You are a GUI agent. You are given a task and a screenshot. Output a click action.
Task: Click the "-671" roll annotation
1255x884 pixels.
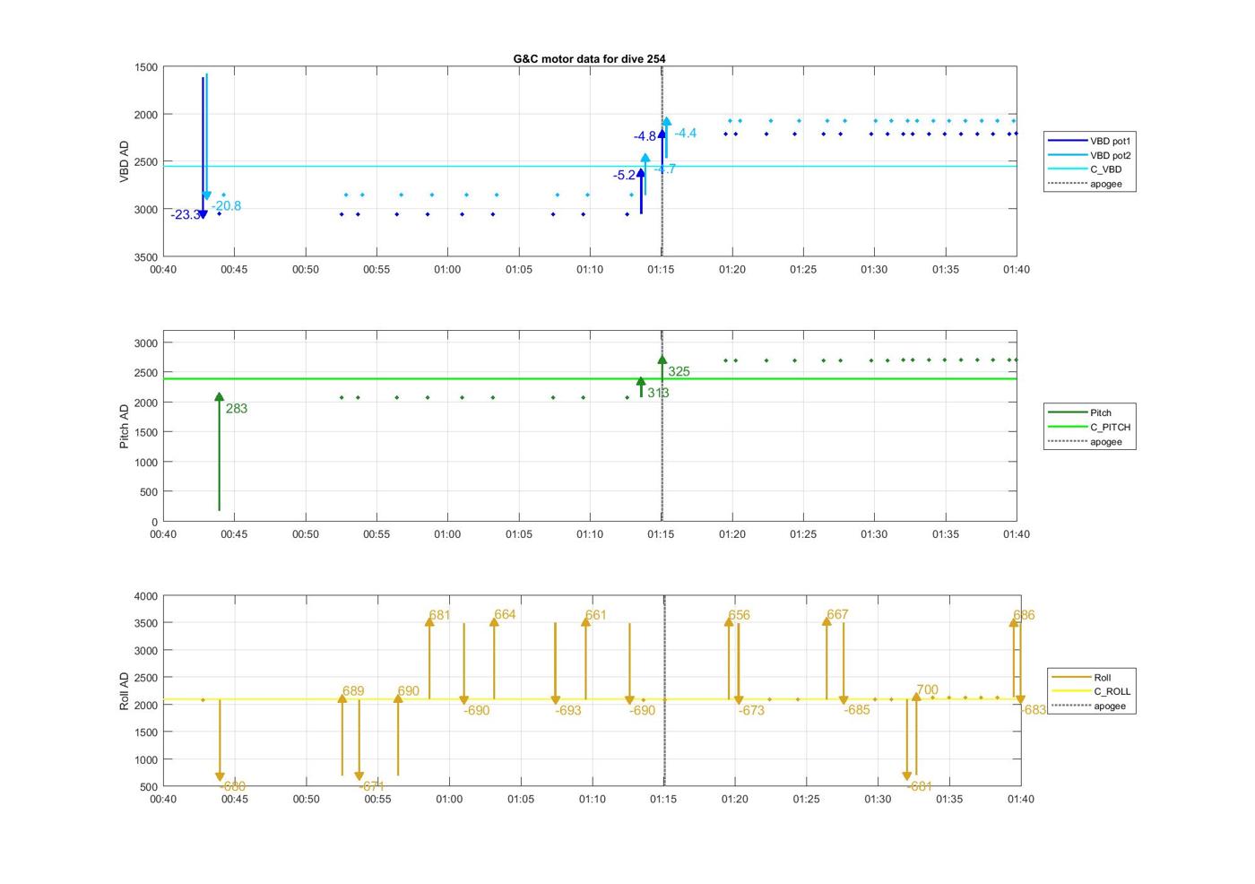(372, 787)
